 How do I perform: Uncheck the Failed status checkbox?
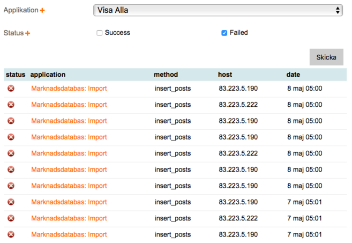point(224,33)
